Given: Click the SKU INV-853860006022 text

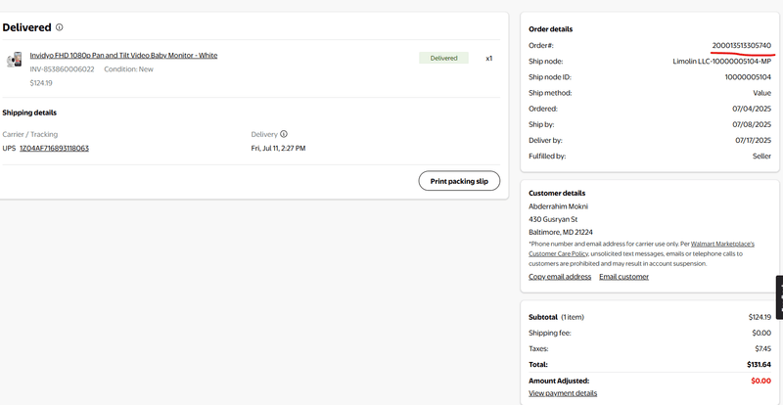Looking at the screenshot, I should coord(62,69).
